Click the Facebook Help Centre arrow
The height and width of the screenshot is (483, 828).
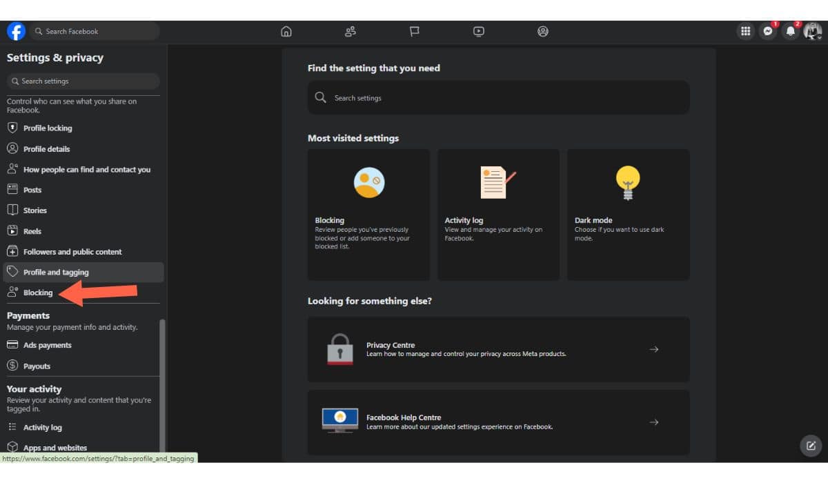click(654, 422)
